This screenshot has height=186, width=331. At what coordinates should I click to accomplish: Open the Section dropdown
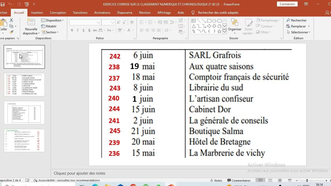coord(50,32)
